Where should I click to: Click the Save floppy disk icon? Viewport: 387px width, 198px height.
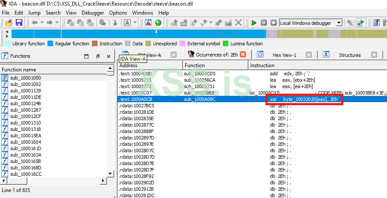(x=19, y=23)
